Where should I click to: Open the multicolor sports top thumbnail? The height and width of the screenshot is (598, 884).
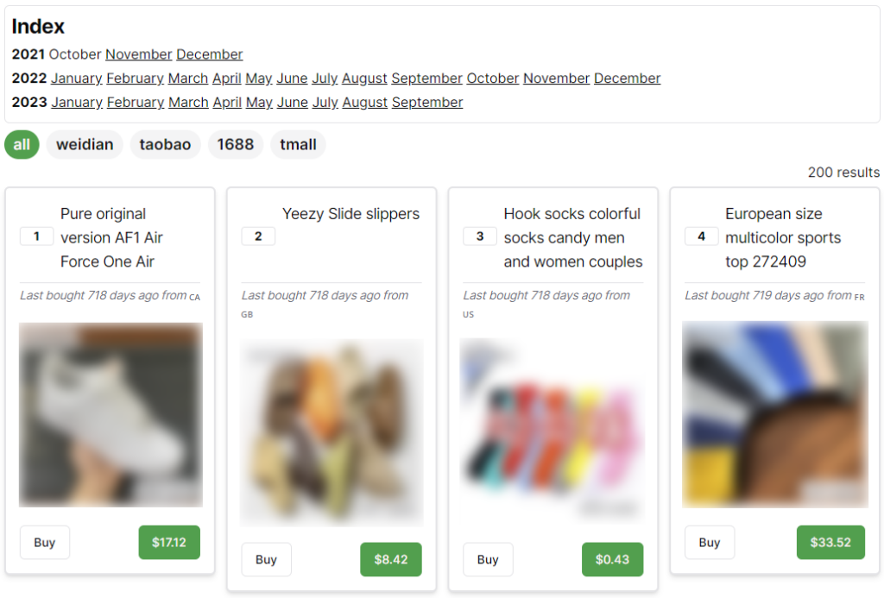[x=775, y=414]
